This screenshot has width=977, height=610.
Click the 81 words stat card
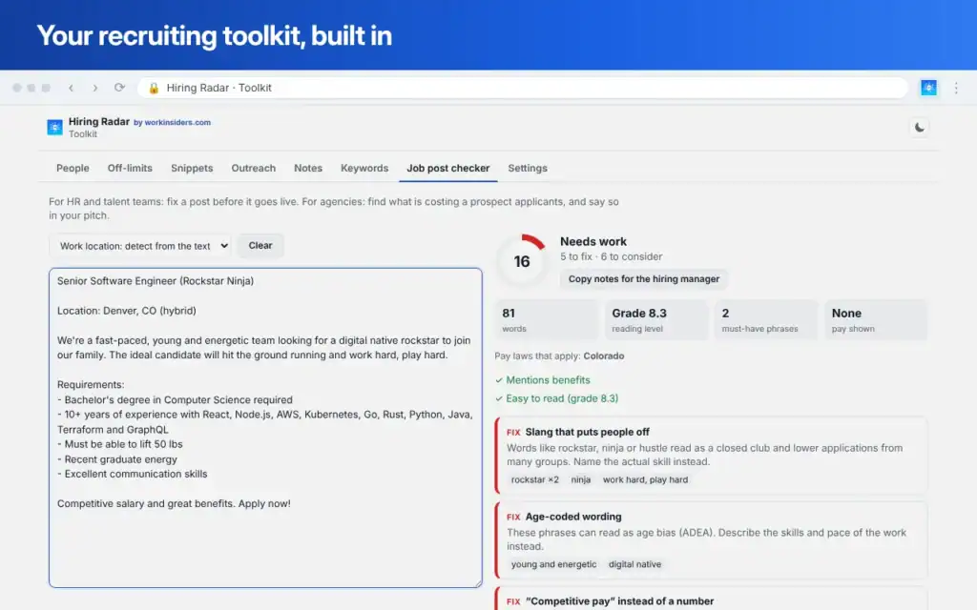pyautogui.click(x=547, y=320)
